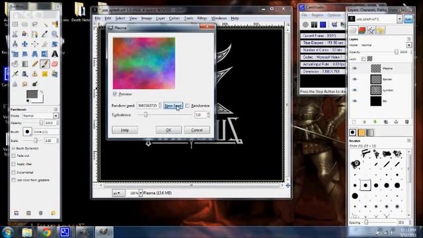Select the Move tool

pos(25,44)
